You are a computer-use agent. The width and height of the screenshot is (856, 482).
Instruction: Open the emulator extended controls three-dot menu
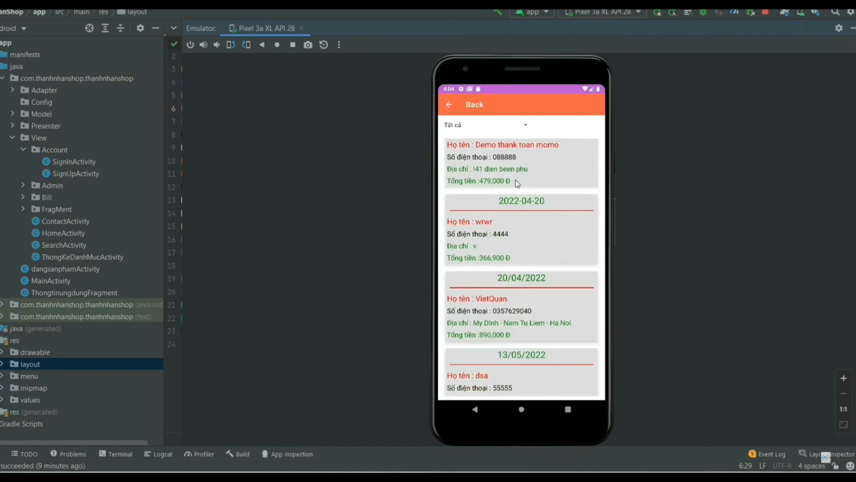[x=339, y=45]
